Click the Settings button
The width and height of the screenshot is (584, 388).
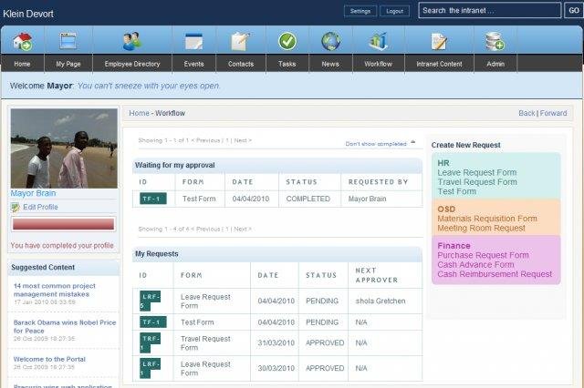(x=360, y=11)
